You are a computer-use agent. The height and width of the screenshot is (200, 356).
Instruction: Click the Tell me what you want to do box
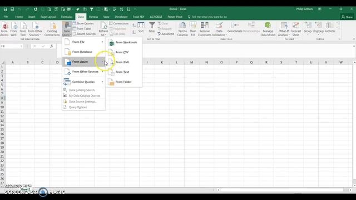tap(207, 17)
